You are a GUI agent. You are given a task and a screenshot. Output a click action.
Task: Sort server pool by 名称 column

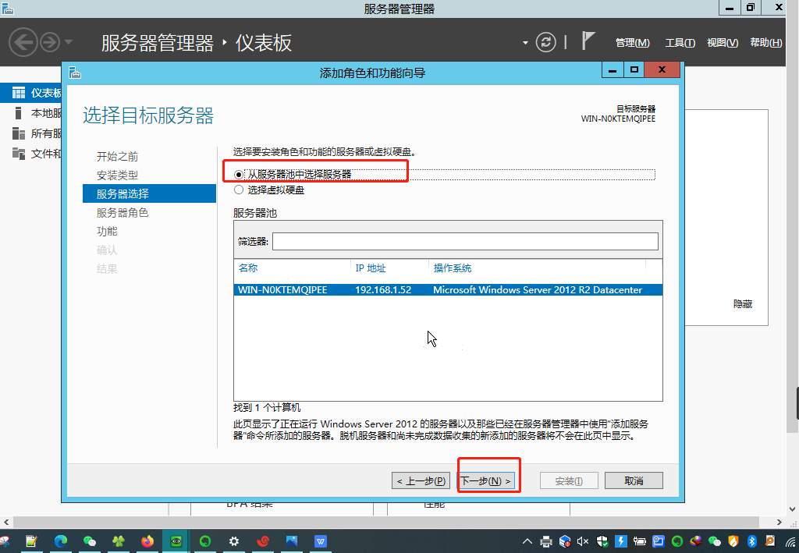248,268
